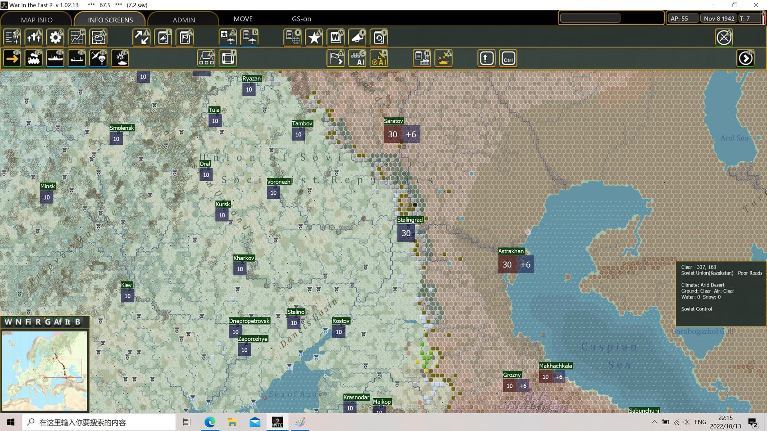The height and width of the screenshot is (431, 767).
Task: Click the AP: 55 admin points display
Action: [x=683, y=18]
